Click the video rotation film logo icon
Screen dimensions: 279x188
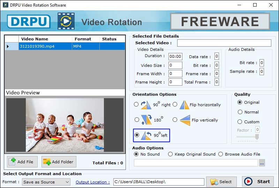click(x=66, y=21)
